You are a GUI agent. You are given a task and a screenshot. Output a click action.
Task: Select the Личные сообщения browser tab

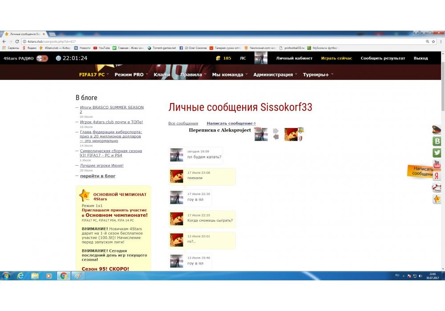(25, 34)
